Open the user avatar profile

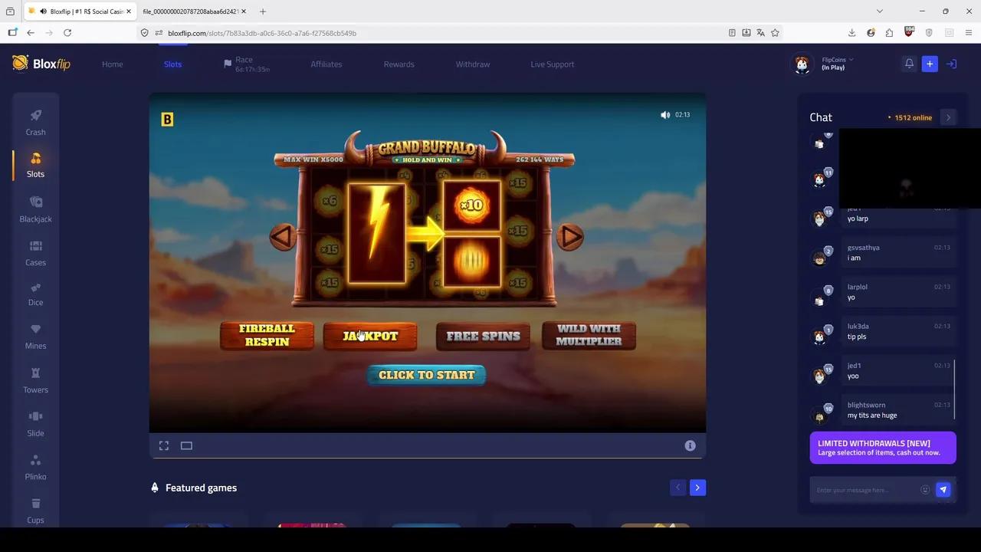[802, 64]
